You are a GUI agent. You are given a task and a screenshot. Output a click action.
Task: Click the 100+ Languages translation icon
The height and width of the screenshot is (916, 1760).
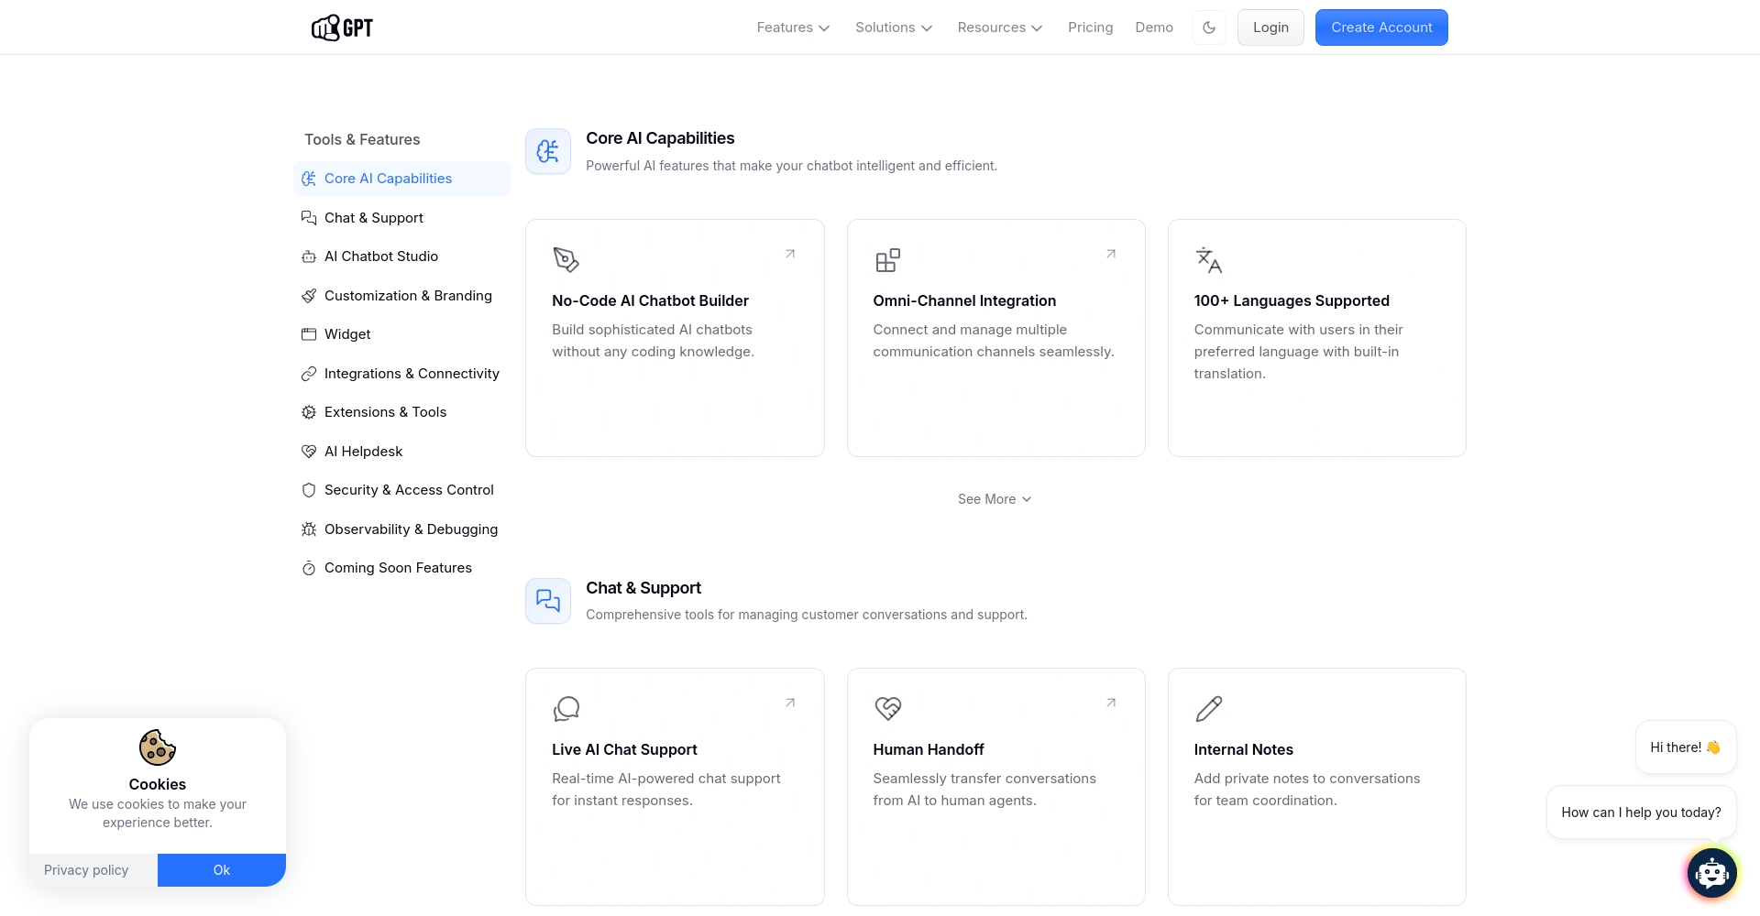tap(1208, 260)
